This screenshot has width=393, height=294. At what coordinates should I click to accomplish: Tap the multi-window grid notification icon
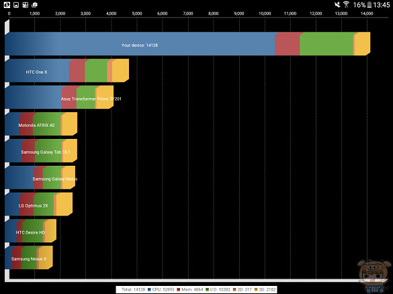[x=26, y=5]
